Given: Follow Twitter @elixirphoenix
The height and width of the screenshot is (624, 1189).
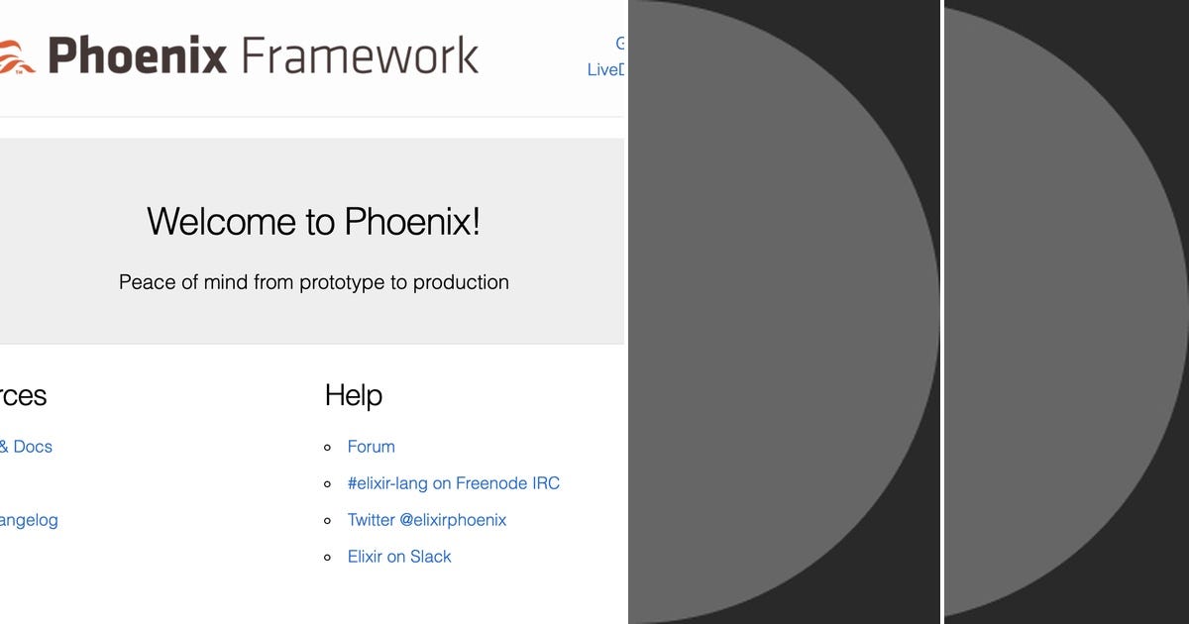Looking at the screenshot, I should coord(426,520).
